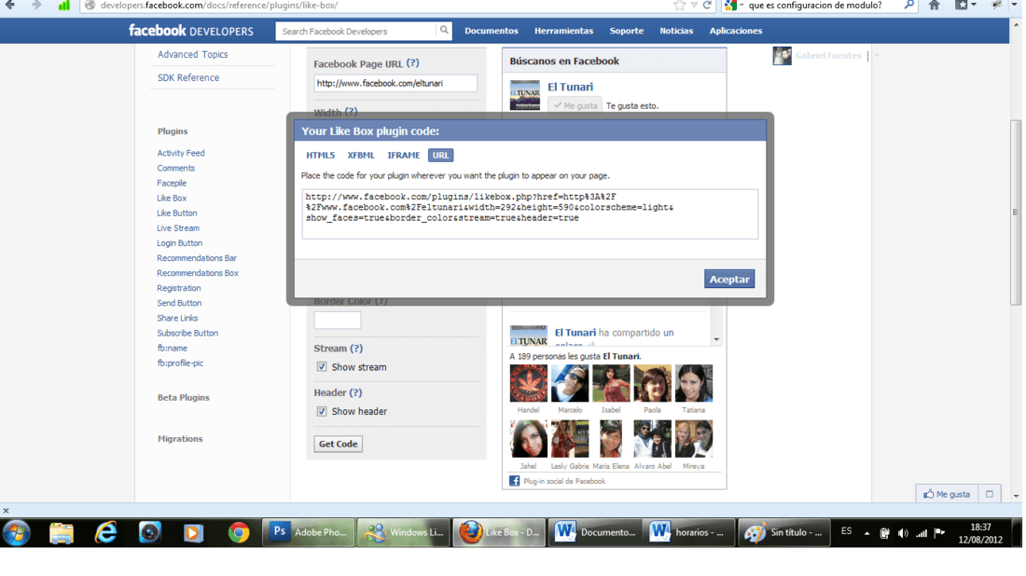Viewport: 1026px width, 576px height.
Task: Select the URL code tab
Action: pos(440,155)
